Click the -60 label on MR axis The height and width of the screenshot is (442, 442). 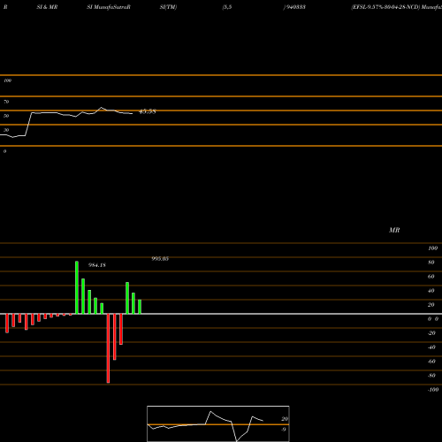pos(431,362)
